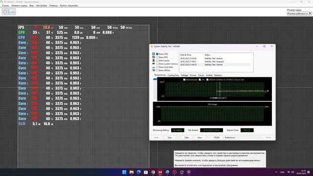Switch to the Powers tab
313x176 pixels.
pyautogui.click(x=193, y=75)
